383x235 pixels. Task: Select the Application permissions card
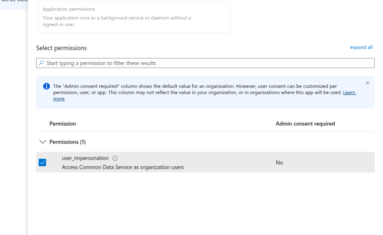tap(134, 17)
